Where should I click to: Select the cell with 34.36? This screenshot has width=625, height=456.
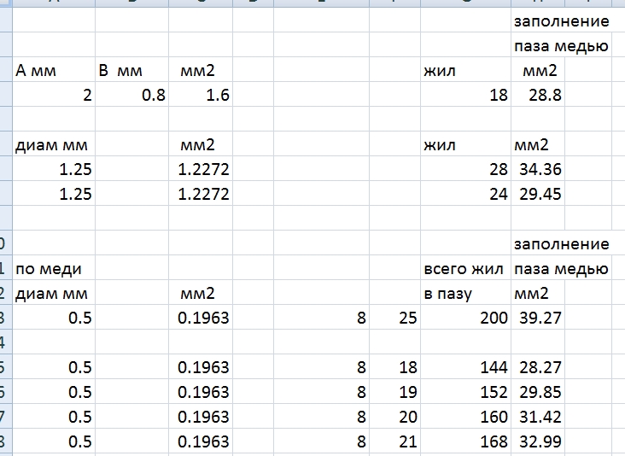tap(537, 170)
